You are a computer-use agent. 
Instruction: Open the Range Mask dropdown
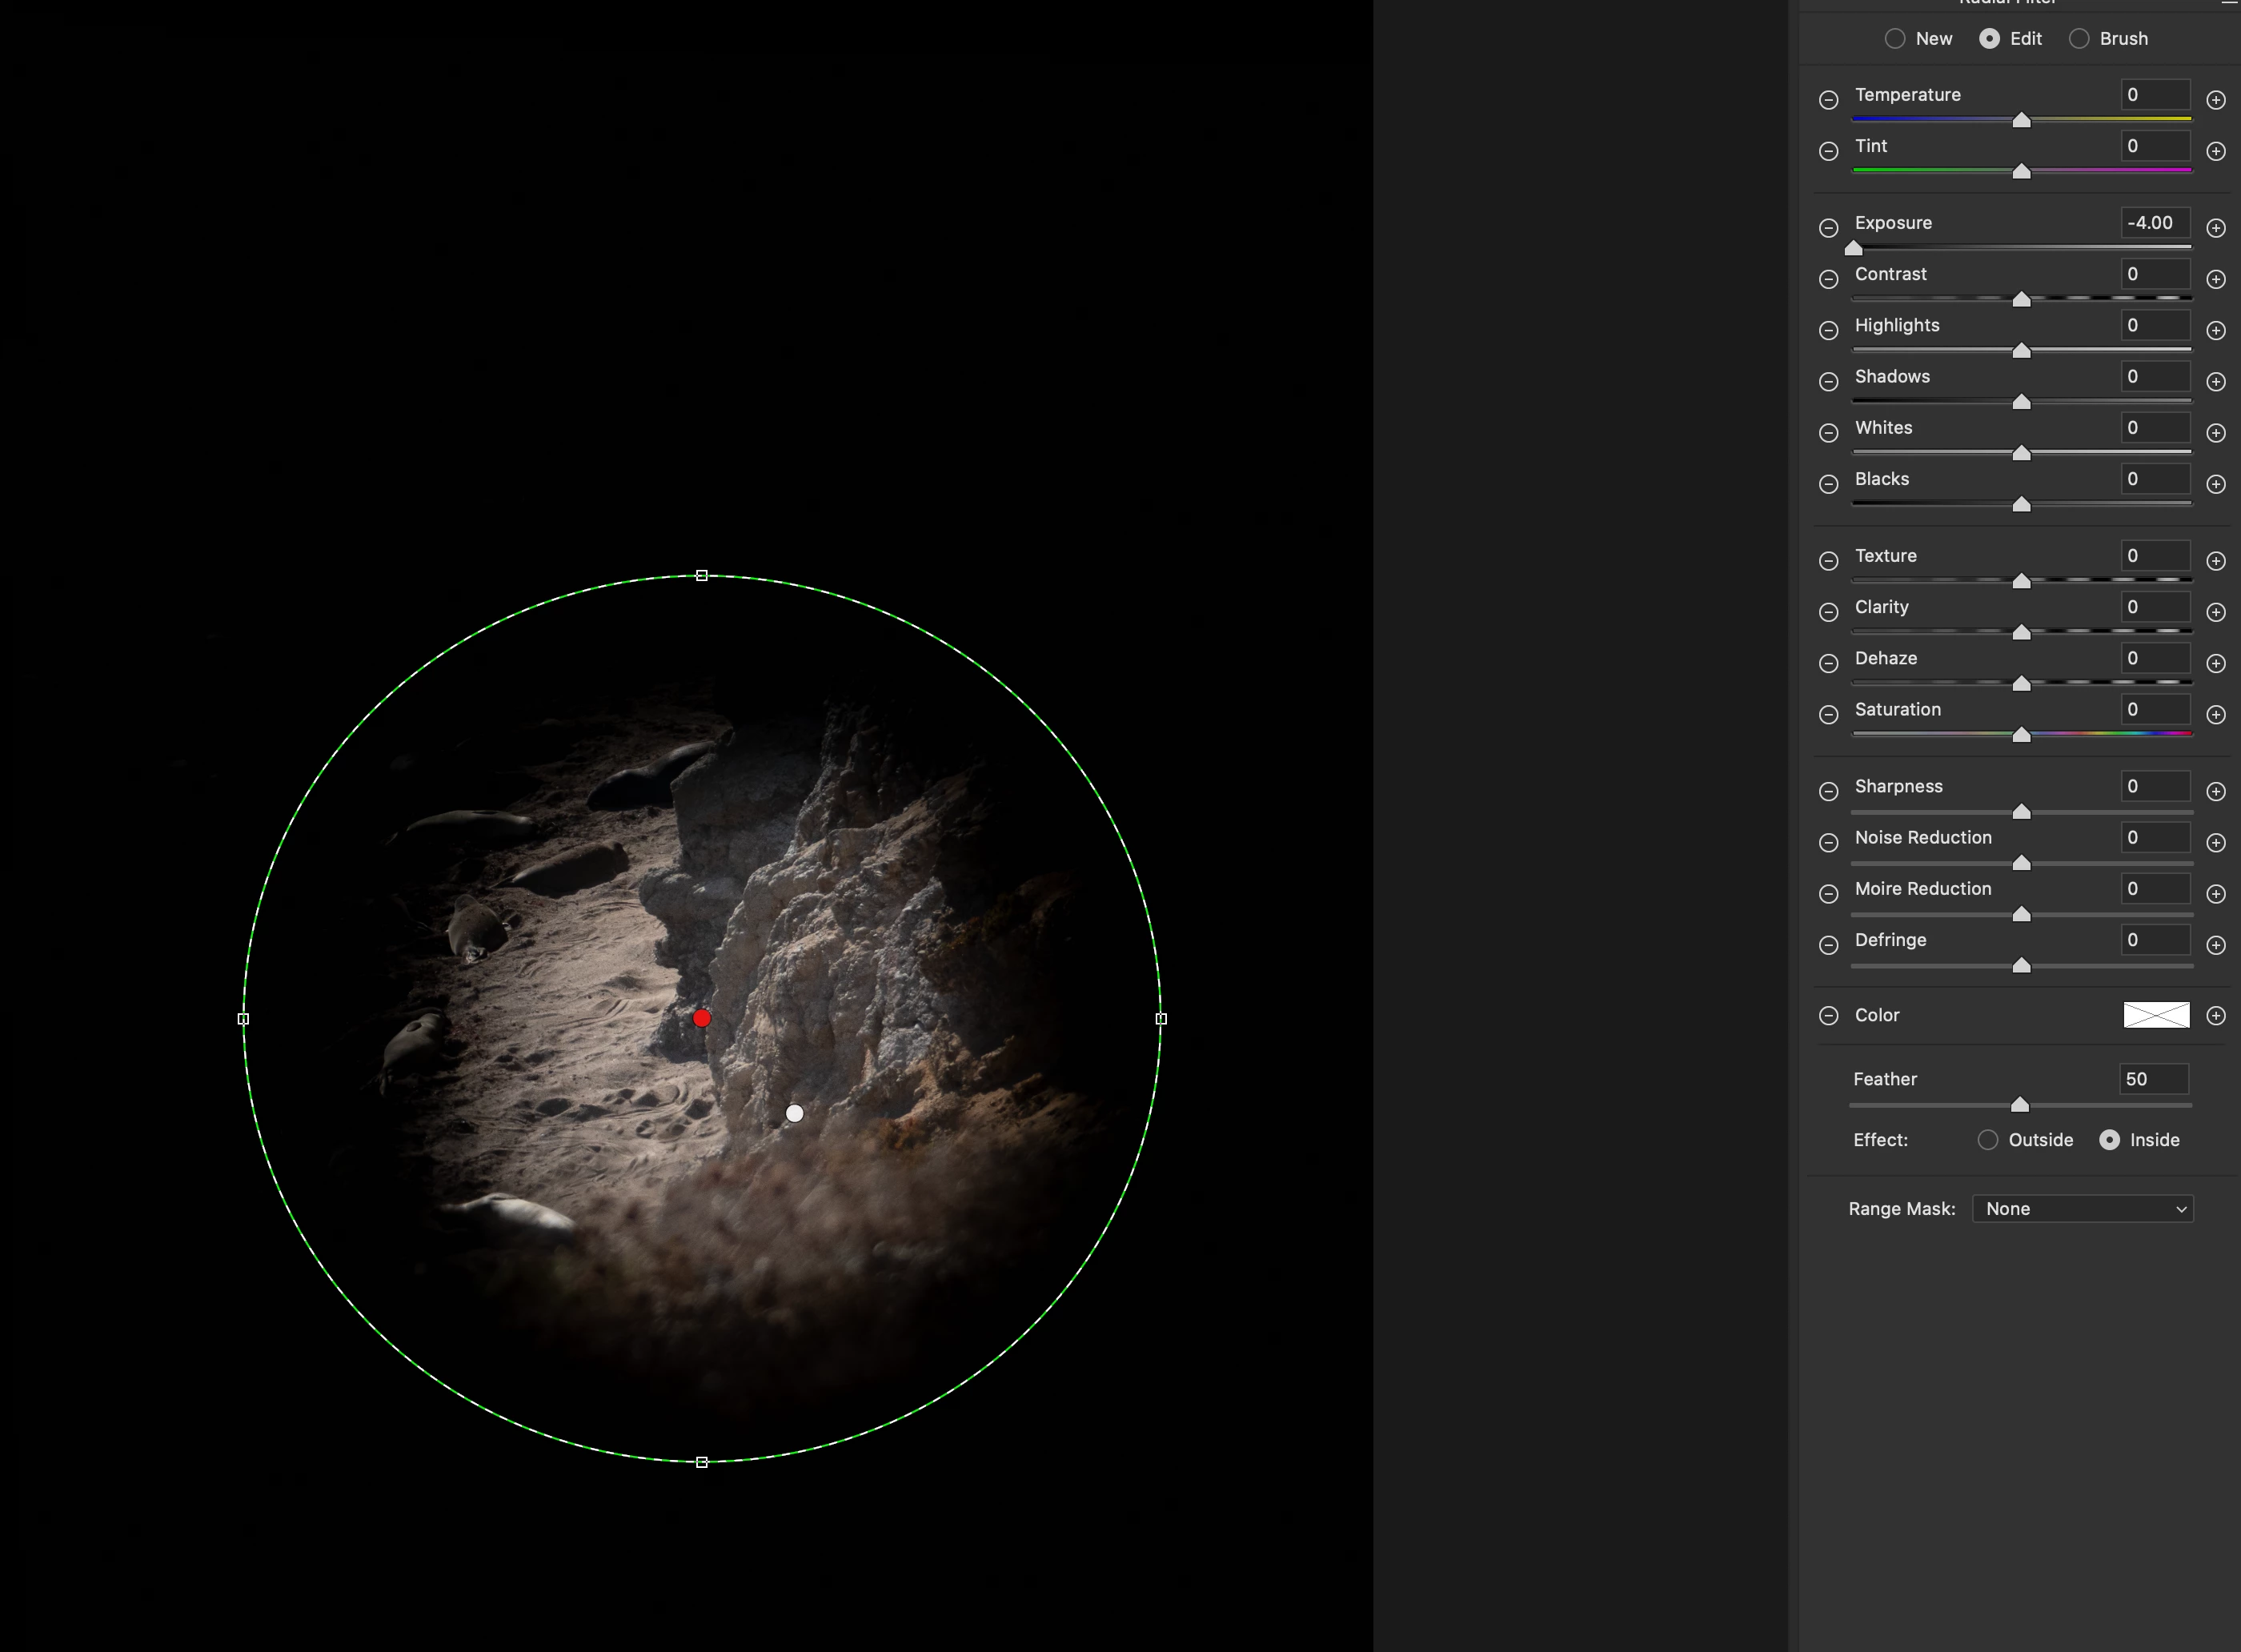(2082, 1209)
